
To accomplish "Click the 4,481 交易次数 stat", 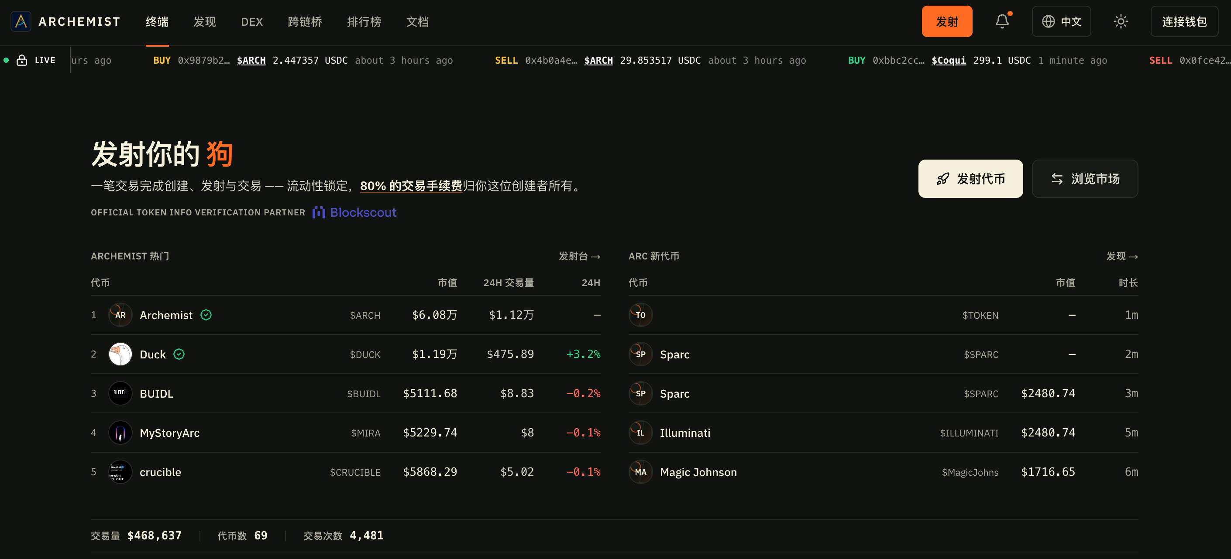I will (366, 535).
